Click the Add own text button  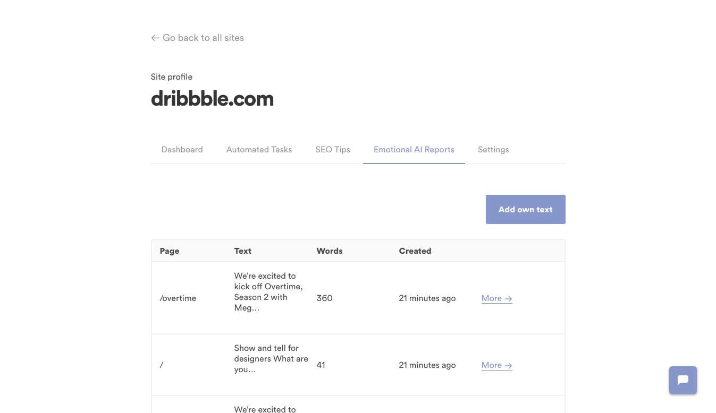526,209
